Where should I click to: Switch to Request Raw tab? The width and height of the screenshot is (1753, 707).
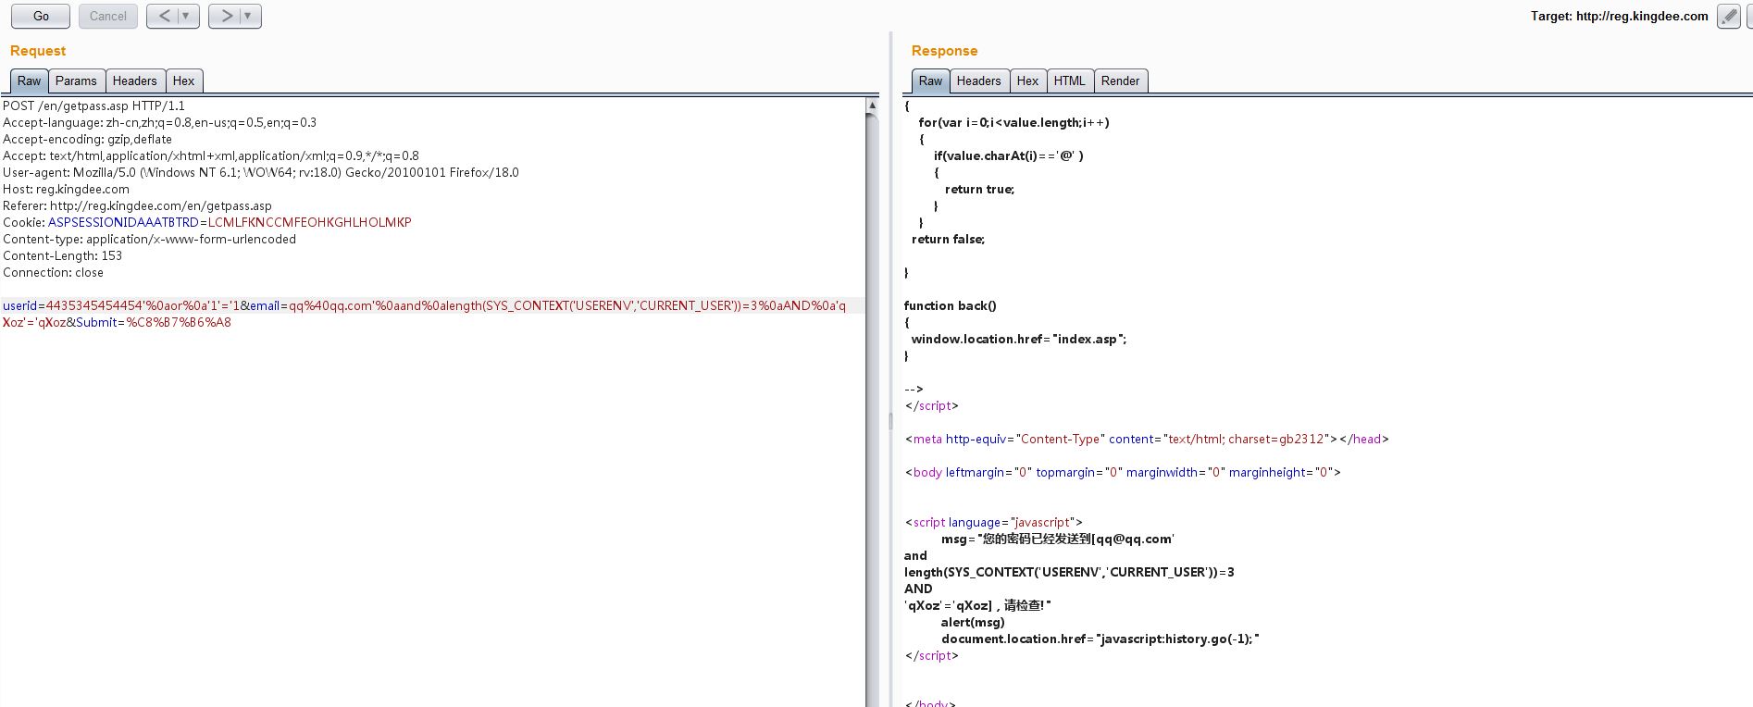pyautogui.click(x=29, y=81)
